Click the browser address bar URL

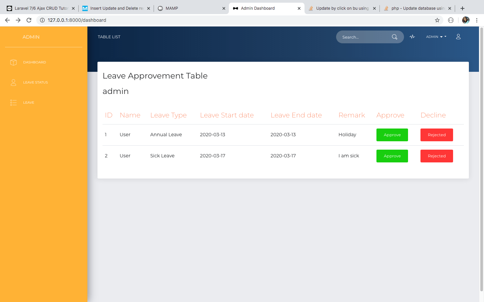[x=77, y=20]
